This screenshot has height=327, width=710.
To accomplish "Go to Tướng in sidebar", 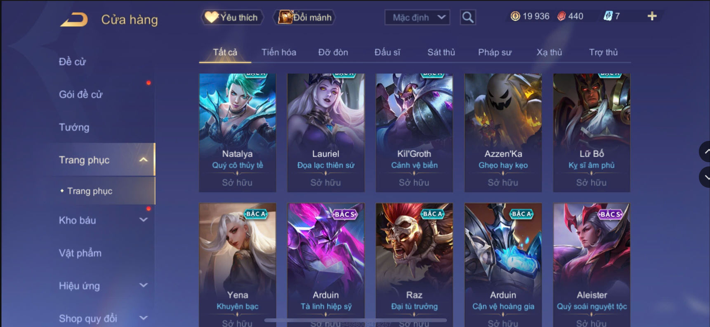I will click(x=74, y=127).
